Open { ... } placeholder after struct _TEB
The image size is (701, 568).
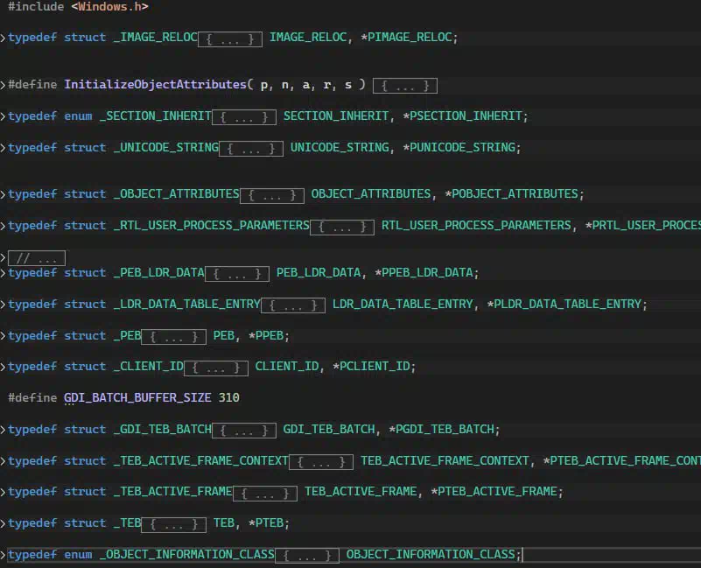tap(174, 524)
